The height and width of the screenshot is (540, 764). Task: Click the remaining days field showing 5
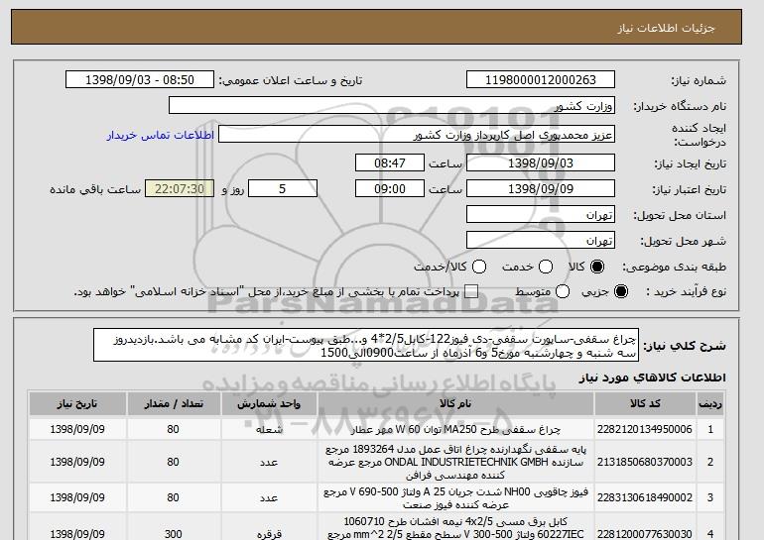click(x=283, y=189)
